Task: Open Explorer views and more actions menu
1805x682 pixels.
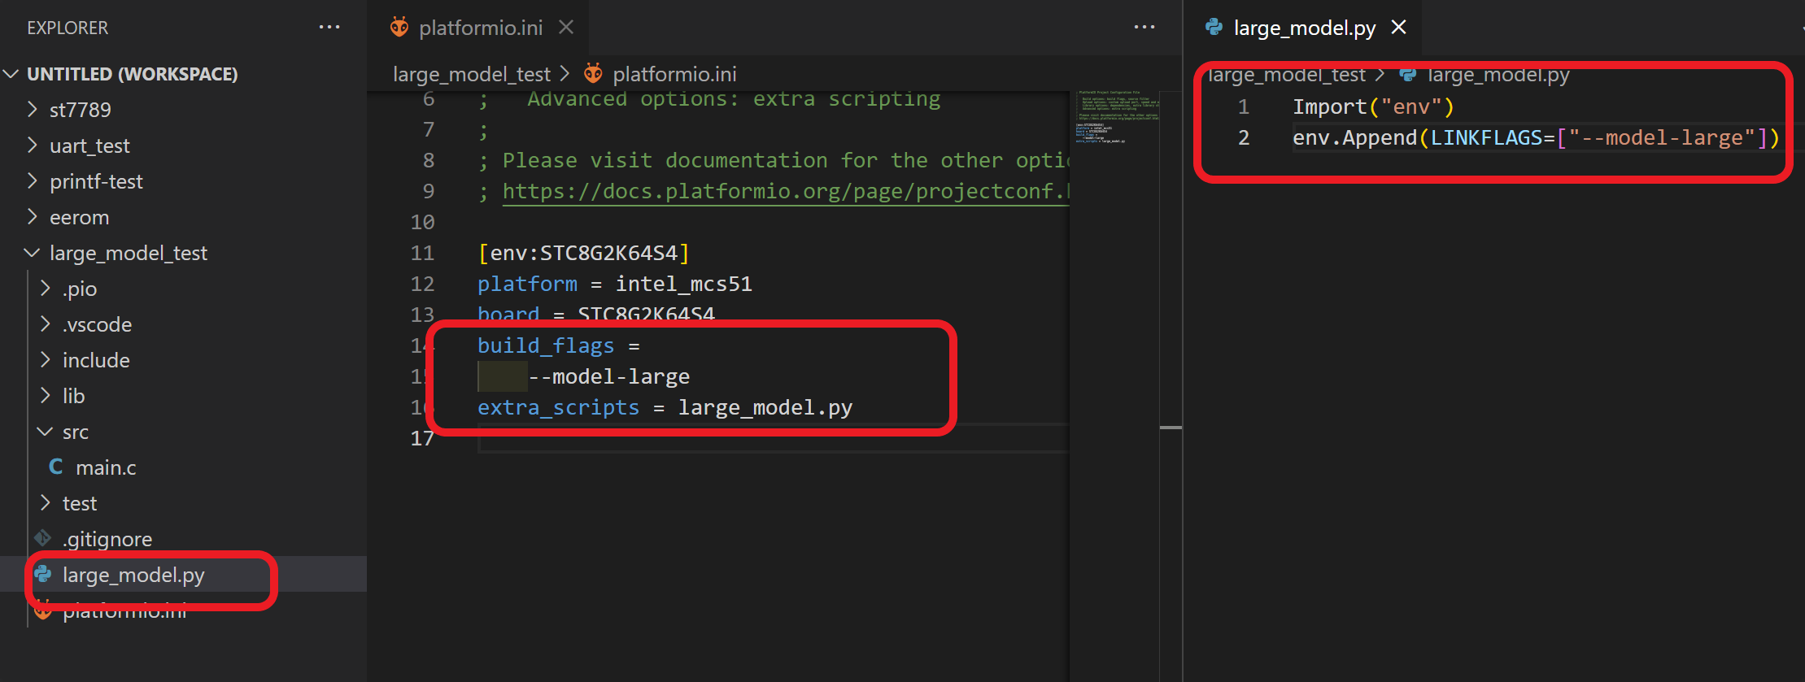Action: (x=329, y=28)
